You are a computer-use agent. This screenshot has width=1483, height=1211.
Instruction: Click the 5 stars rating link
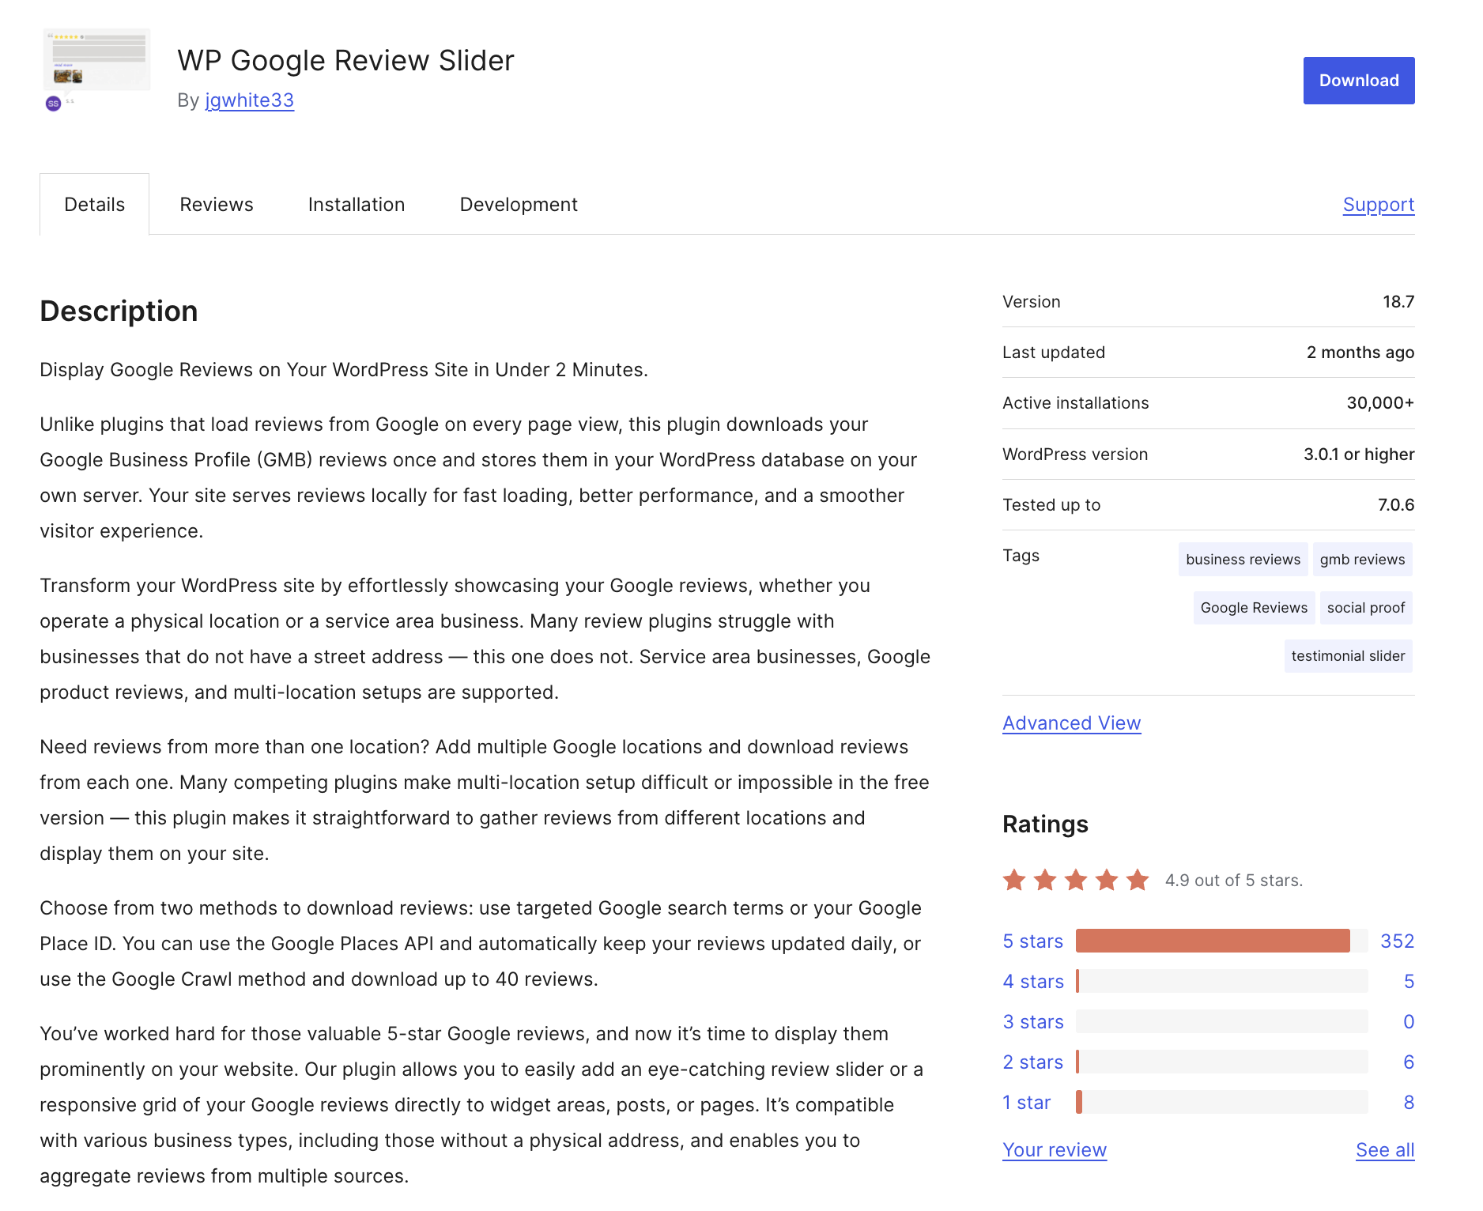pyautogui.click(x=1032, y=941)
